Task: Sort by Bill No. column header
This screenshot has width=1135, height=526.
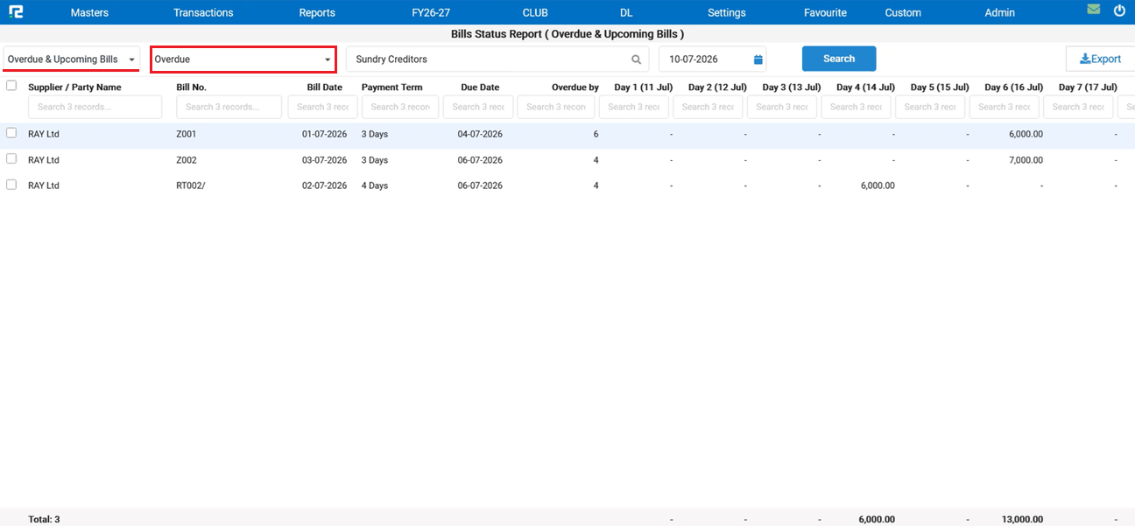Action: coord(191,88)
